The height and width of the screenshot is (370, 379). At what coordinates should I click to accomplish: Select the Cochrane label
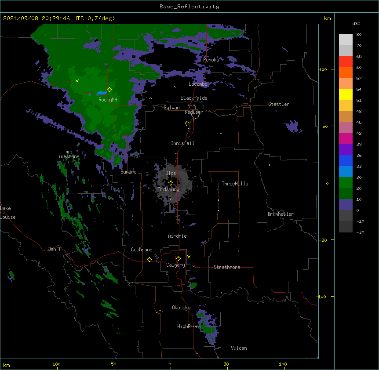pos(142,250)
